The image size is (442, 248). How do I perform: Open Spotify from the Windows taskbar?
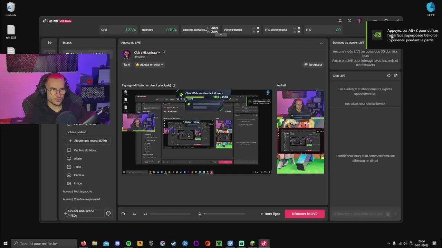point(128,244)
